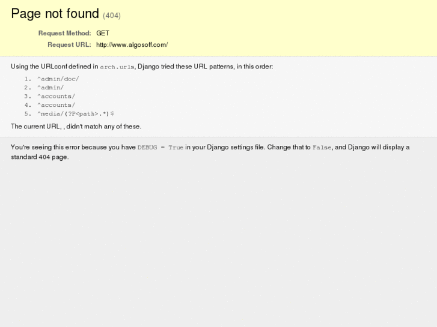Viewport: 437px width, 327px height.
Task: Select the third pattern, ^accounts/
Action: click(56, 96)
